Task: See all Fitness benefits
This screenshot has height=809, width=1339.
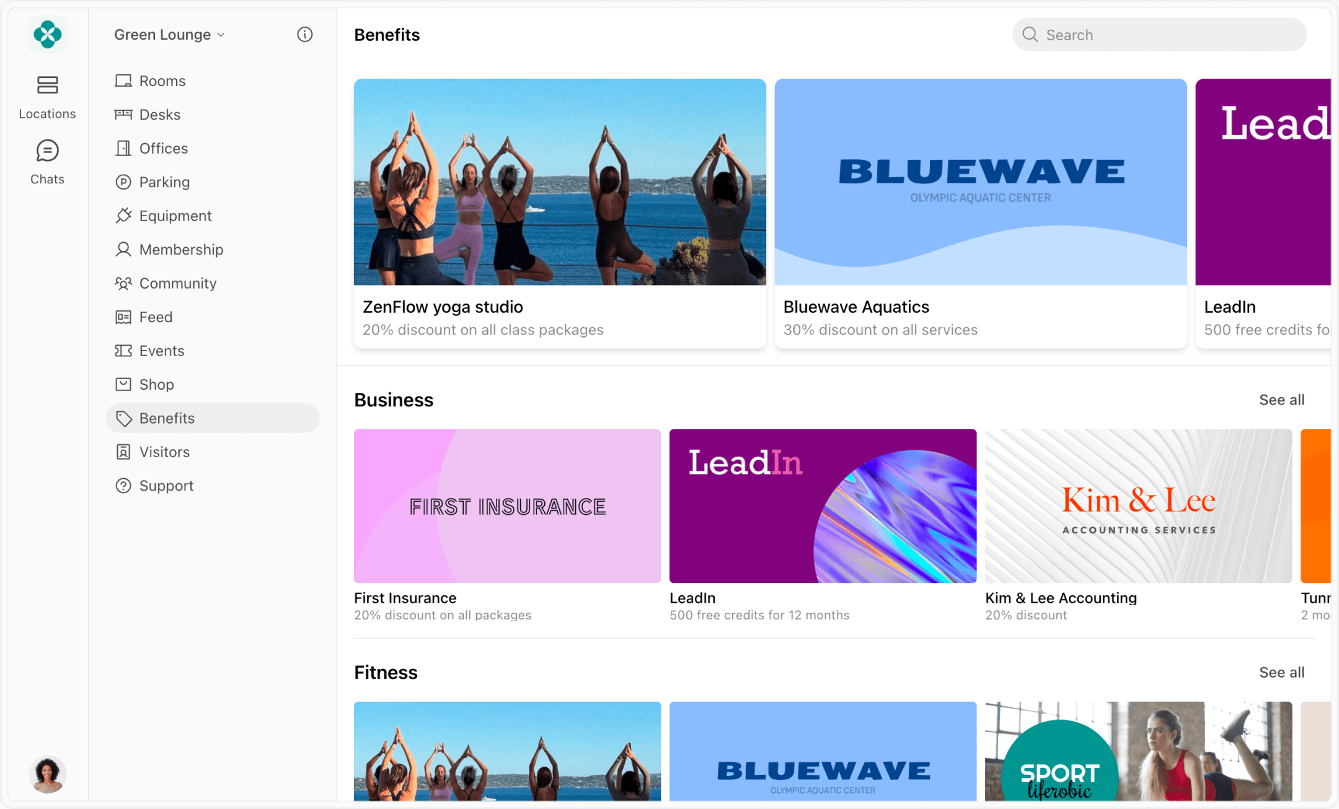Action: click(x=1281, y=672)
